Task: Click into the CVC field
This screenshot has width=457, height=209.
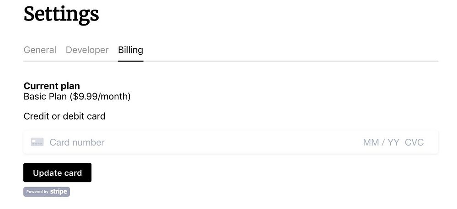Action: click(x=414, y=142)
